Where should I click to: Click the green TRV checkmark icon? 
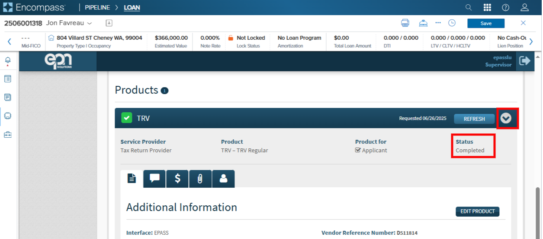(x=126, y=118)
